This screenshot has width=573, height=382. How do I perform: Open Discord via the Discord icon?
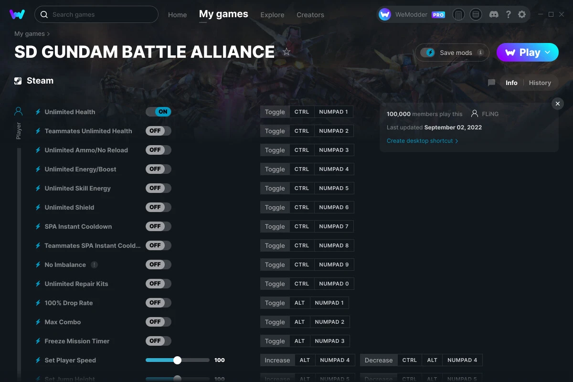[x=494, y=14]
